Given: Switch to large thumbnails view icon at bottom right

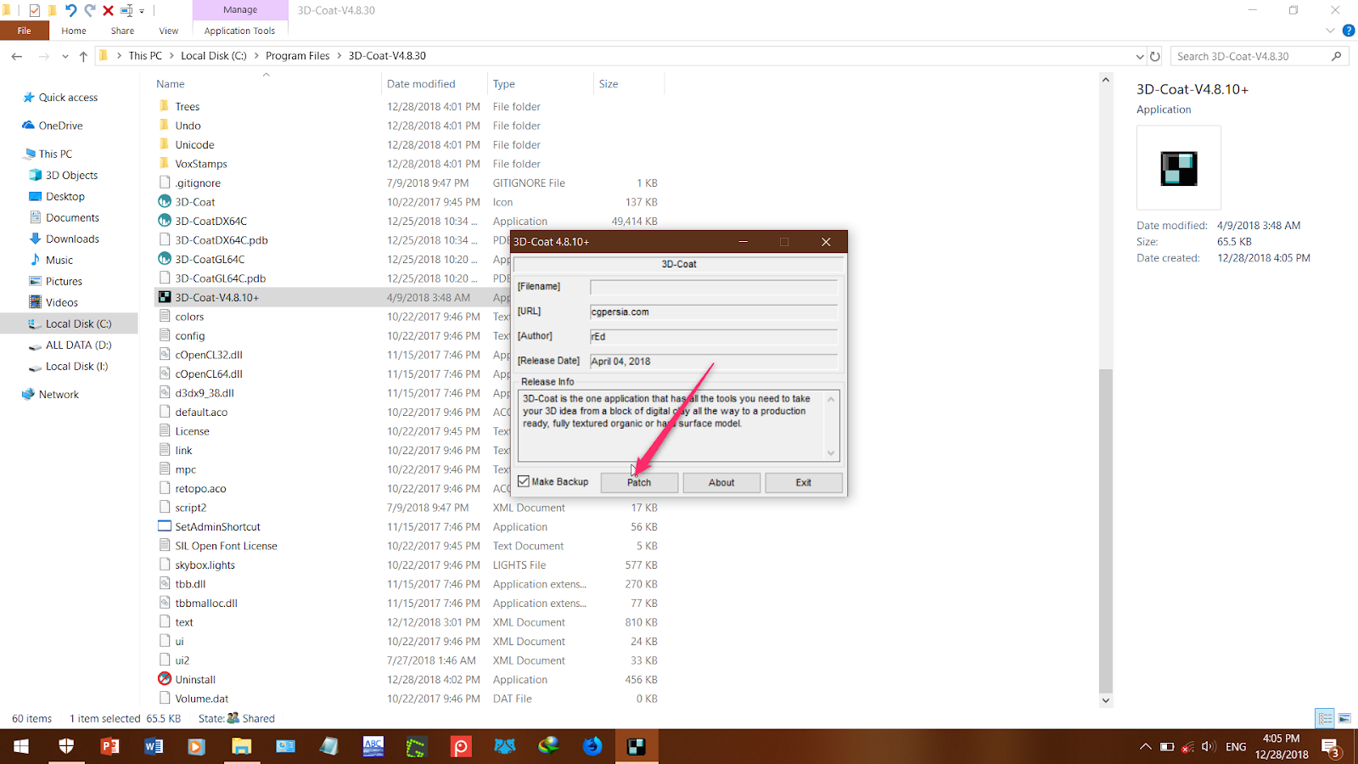Looking at the screenshot, I should pyautogui.click(x=1344, y=718).
